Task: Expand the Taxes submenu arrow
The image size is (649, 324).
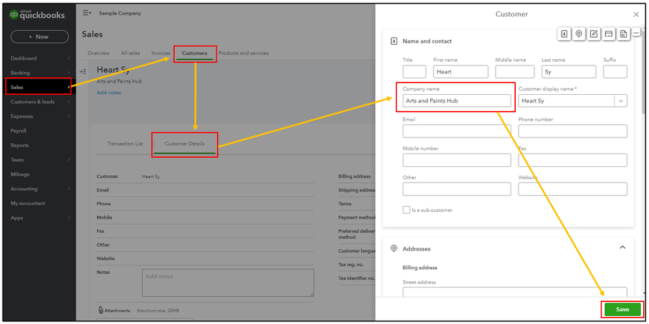Action: 69,160
